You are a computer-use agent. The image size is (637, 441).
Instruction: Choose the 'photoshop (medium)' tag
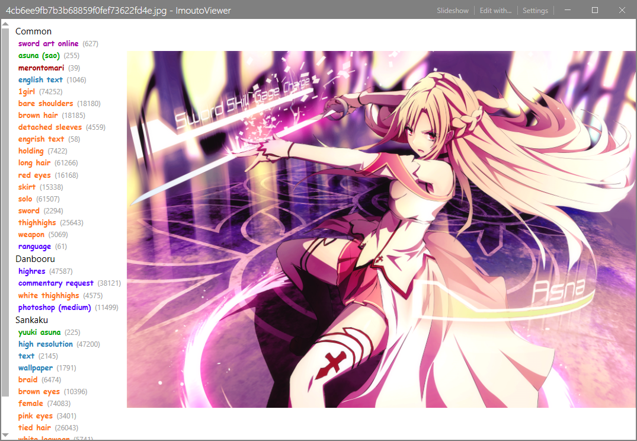55,307
